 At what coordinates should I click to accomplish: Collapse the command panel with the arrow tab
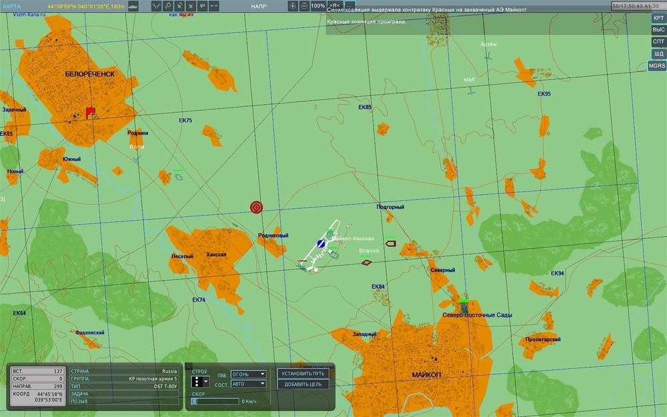pos(189,366)
